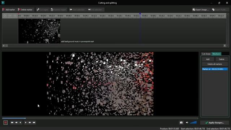Click the timeline vertical scroll up arrow
This screenshot has width=231, height=130.
228,14
